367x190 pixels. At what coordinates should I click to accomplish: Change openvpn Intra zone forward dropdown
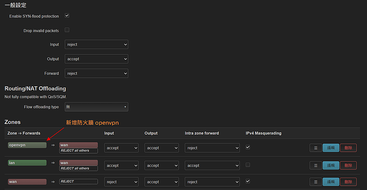tap(212, 148)
